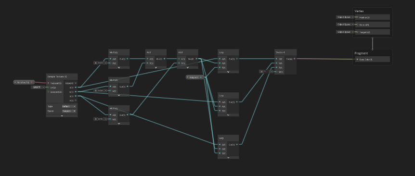This screenshot has height=176, width=415.
Task: Click Sample Texture 2D's R(1) output port
Action: (76, 87)
